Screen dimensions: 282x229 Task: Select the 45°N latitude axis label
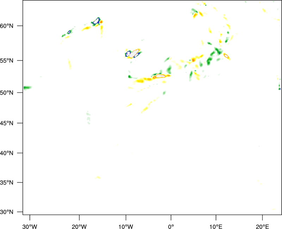(x=7, y=123)
